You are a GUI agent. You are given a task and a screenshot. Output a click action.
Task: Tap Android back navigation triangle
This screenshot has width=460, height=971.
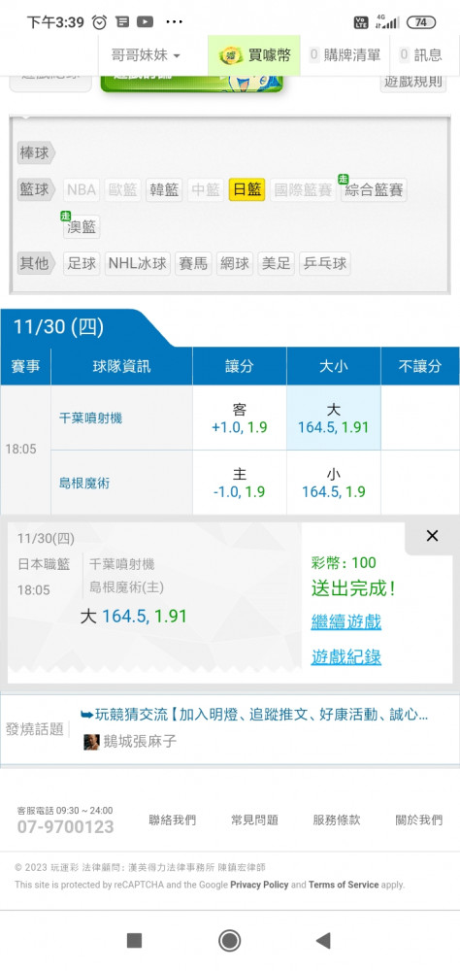(322, 940)
